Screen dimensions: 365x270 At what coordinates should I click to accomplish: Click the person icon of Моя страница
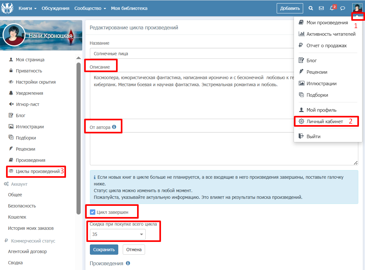click(x=11, y=59)
